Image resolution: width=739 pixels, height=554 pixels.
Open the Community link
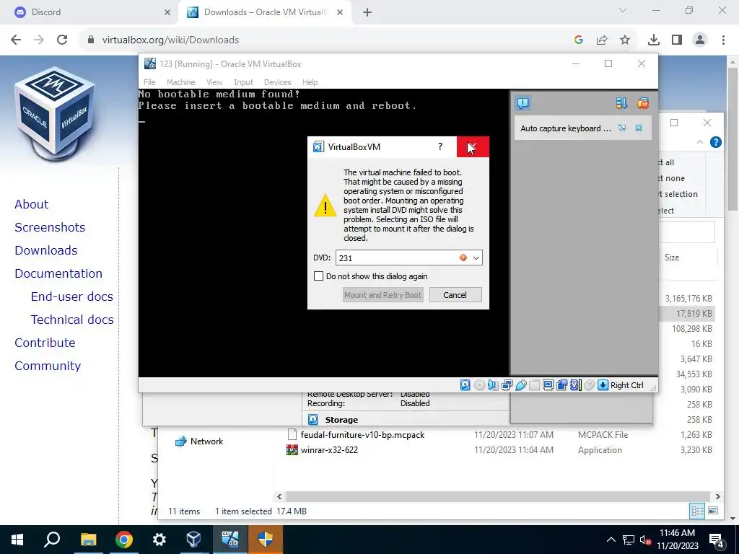[x=48, y=366]
